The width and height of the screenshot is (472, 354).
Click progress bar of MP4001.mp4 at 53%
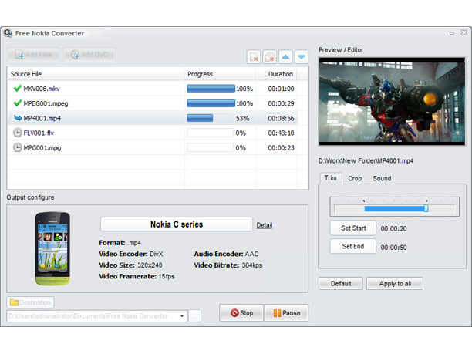pos(210,118)
